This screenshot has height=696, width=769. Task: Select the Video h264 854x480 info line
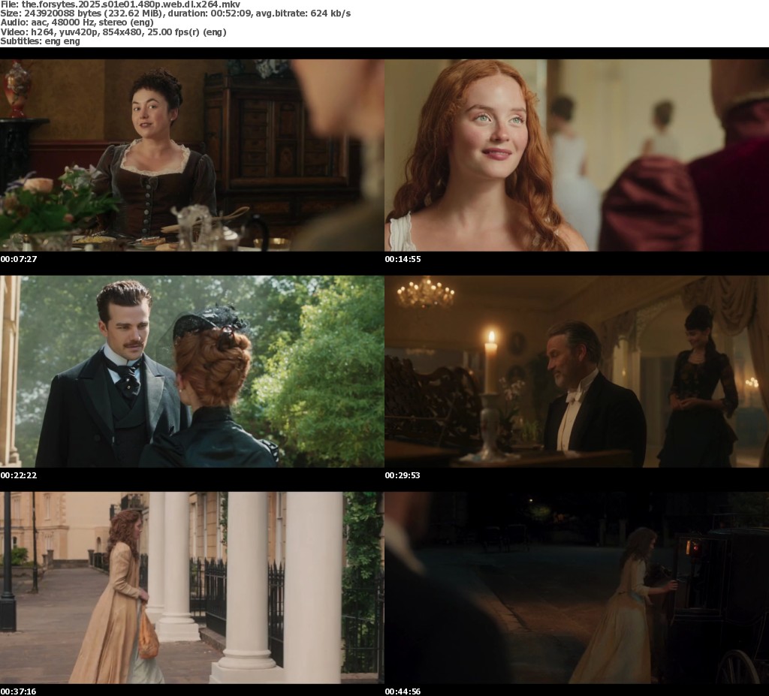click(x=113, y=32)
